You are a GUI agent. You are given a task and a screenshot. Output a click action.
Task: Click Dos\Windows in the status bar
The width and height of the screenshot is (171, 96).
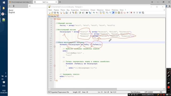tap(135, 92)
